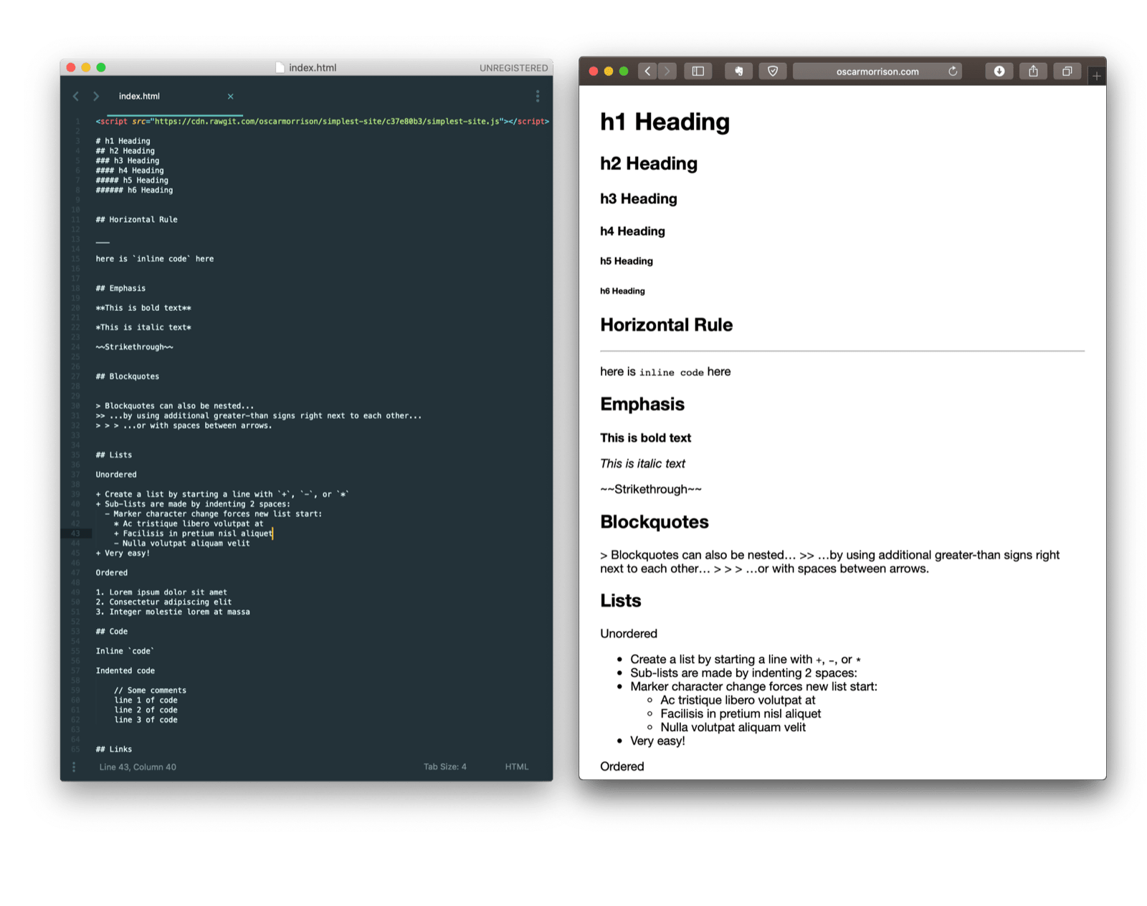
Task: Click the back chevron in Sublime's tab navigation
Action: pyautogui.click(x=76, y=95)
